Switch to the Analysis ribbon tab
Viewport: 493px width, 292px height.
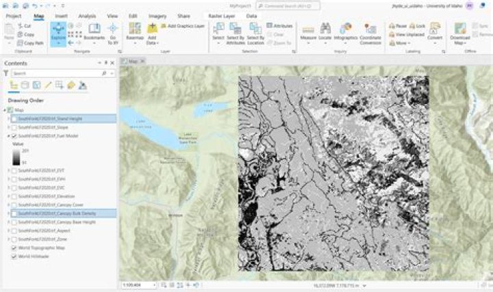pyautogui.click(x=87, y=15)
